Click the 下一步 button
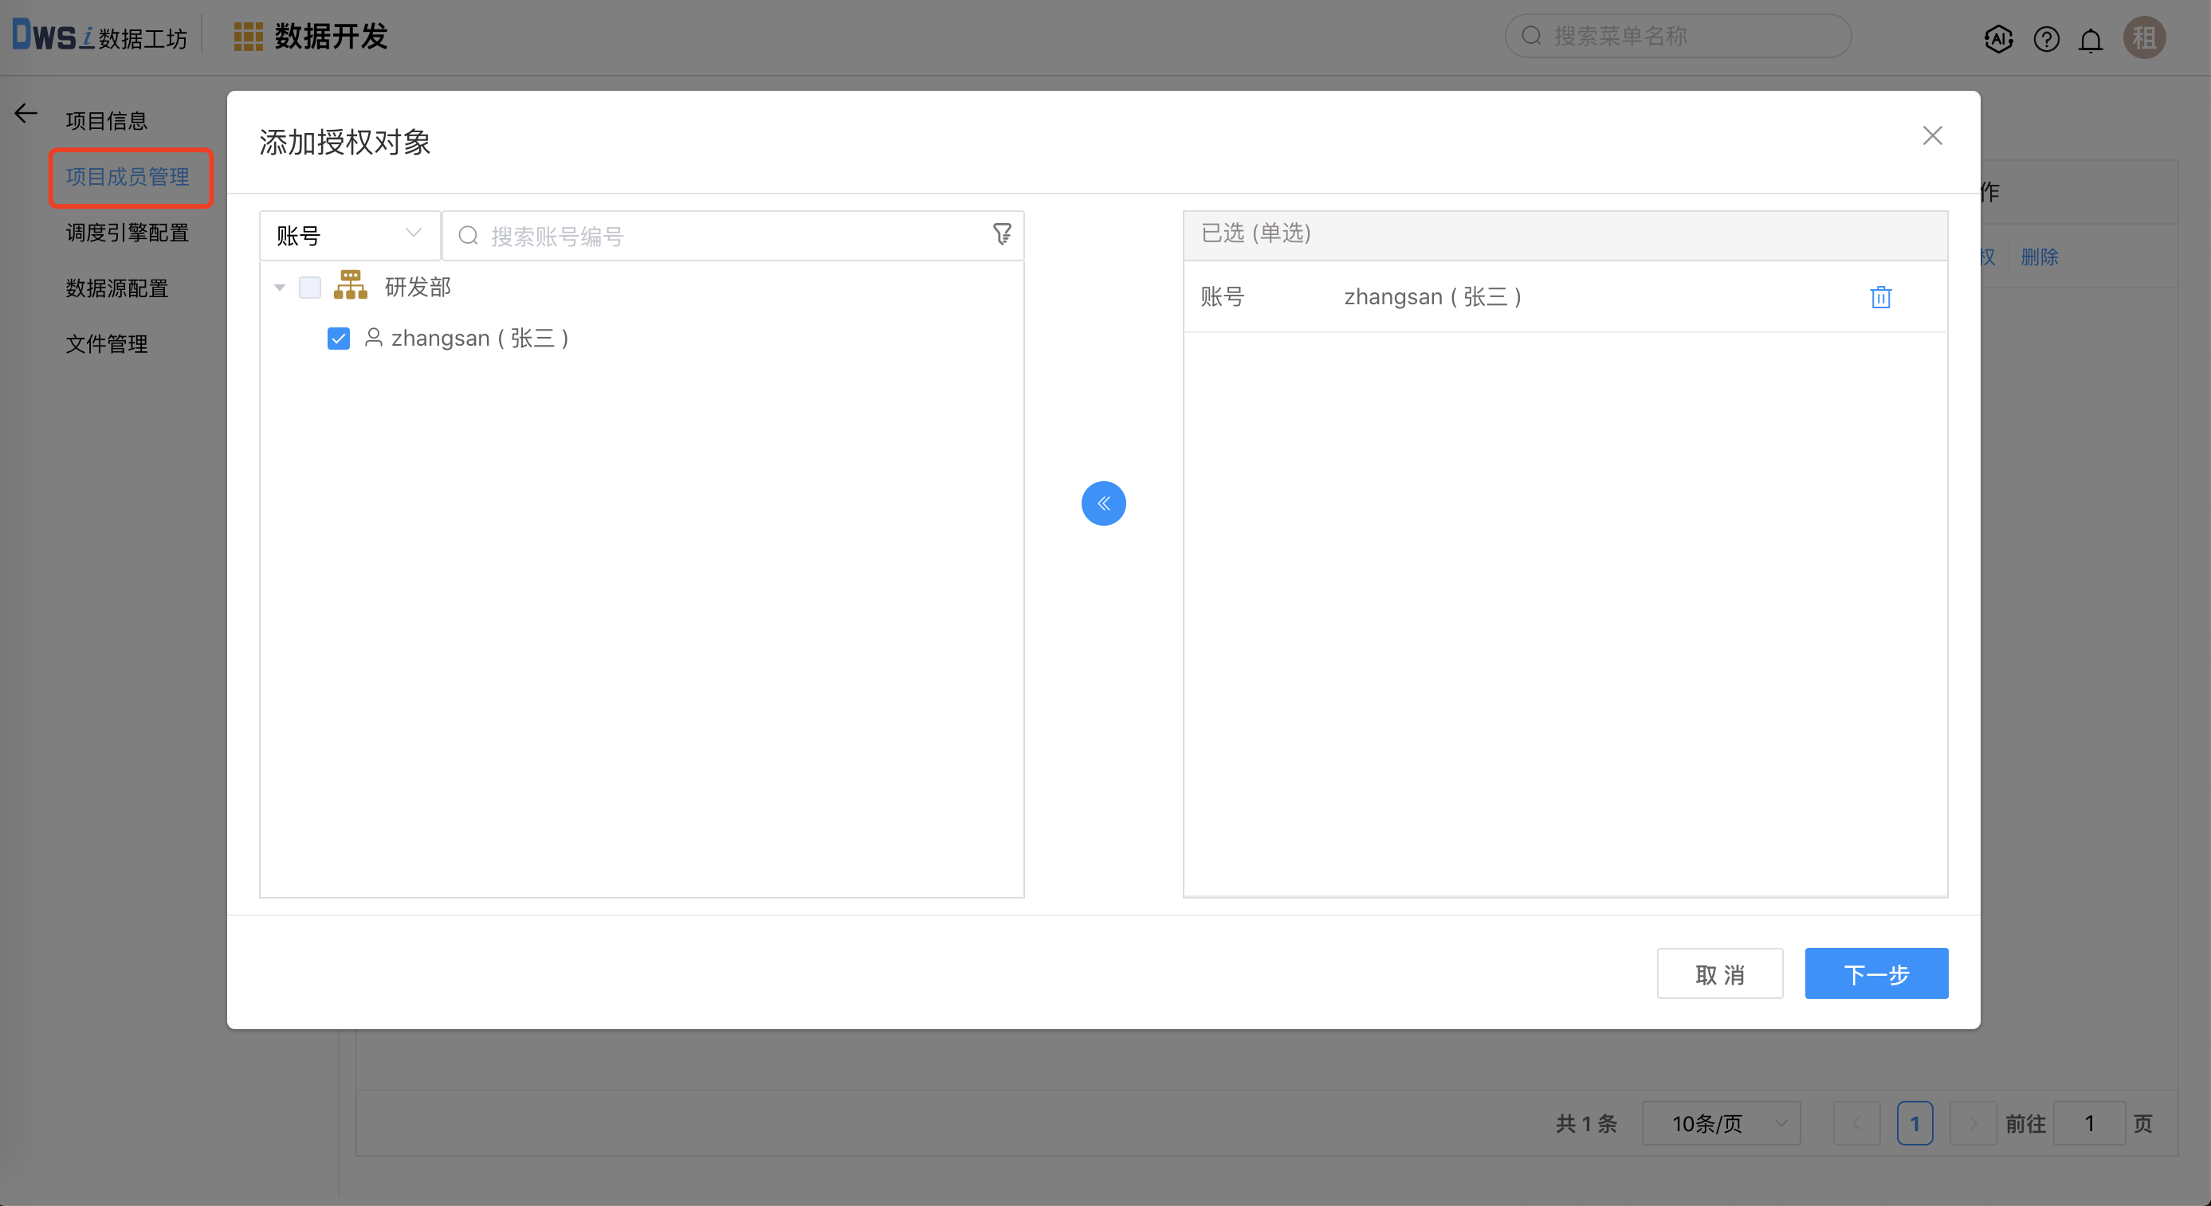2211x1206 pixels. coord(1877,973)
